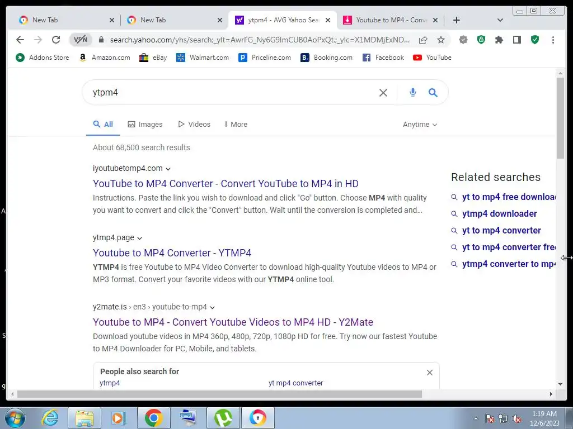Close the second New Tab
This screenshot has height=429, width=573.
click(219, 21)
